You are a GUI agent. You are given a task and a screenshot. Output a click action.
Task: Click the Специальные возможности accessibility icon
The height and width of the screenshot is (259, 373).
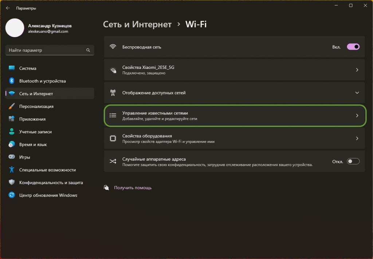(x=12, y=170)
